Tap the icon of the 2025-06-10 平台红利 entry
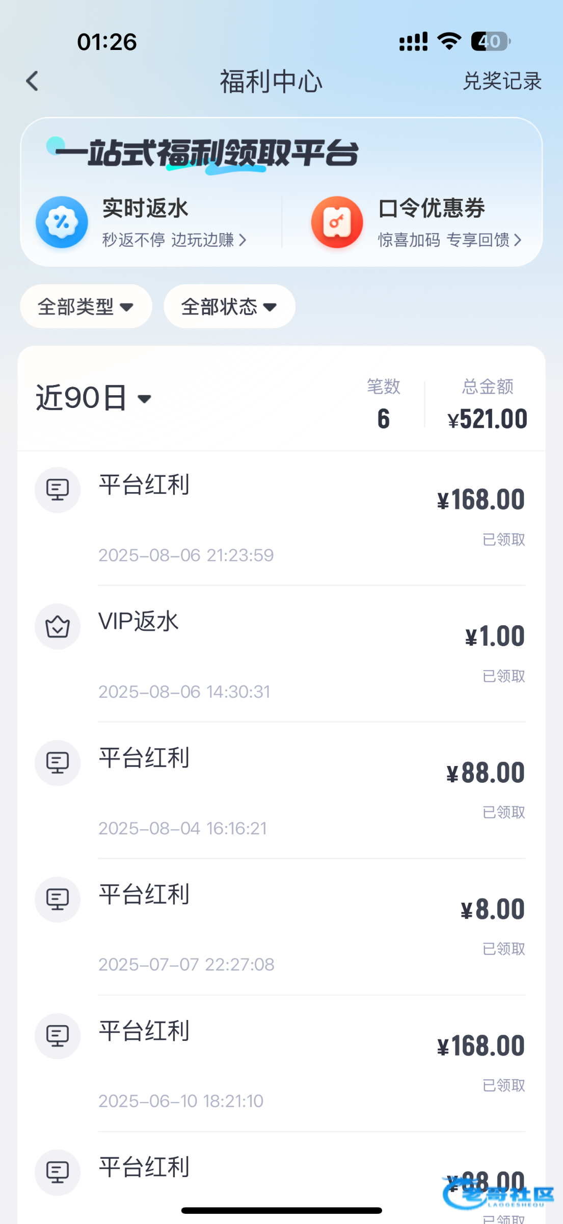 click(58, 1036)
